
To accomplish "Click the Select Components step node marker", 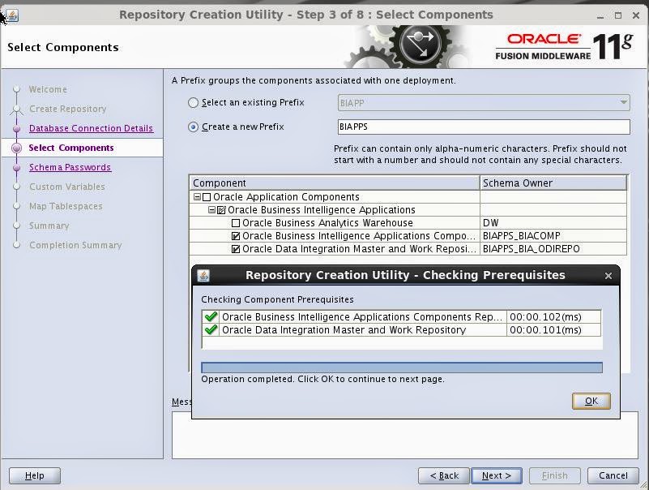I will click(17, 148).
